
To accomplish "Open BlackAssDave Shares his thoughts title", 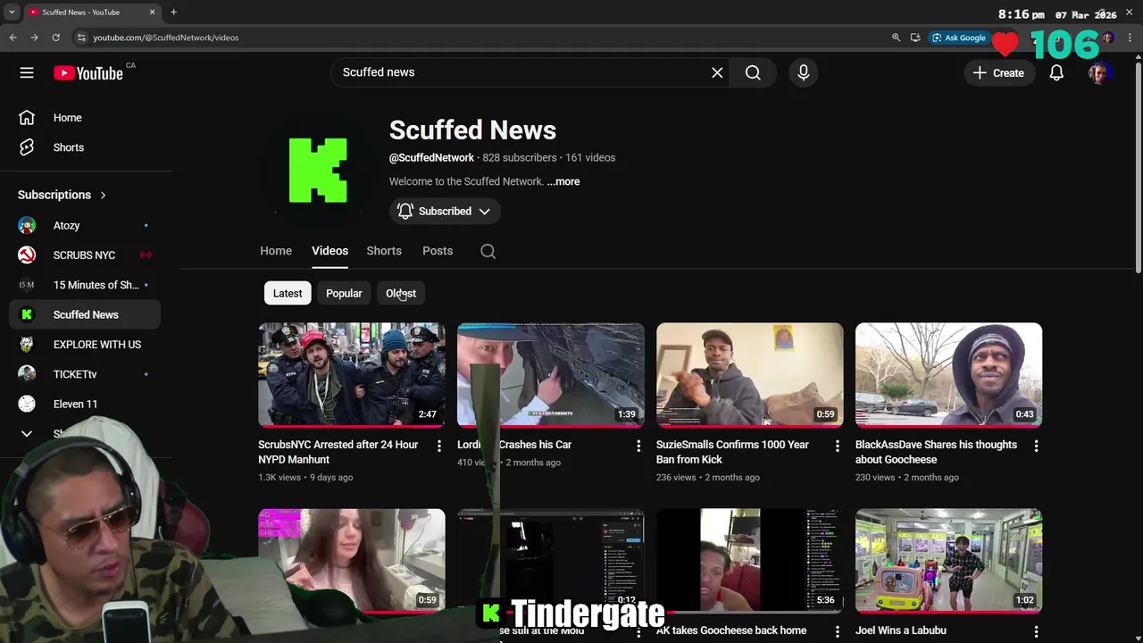I will click(x=936, y=452).
